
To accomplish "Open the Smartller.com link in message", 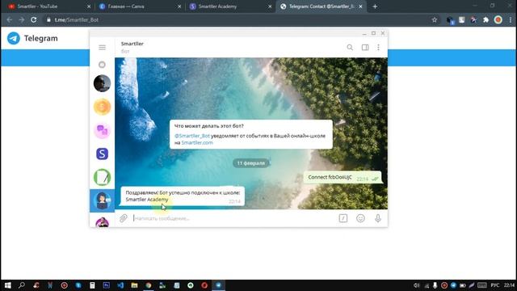I will pos(197,142).
